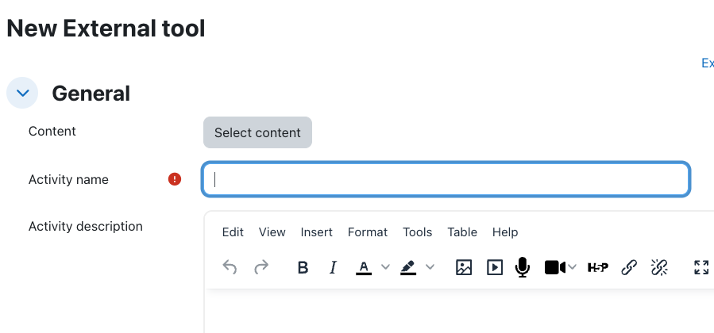Open the Table menu
The width and height of the screenshot is (714, 333).
462,232
